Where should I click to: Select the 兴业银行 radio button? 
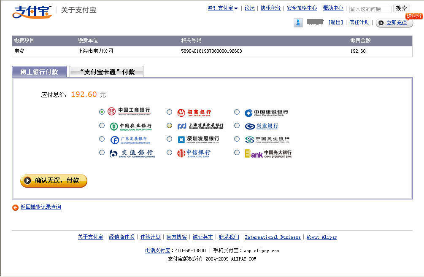coord(237,125)
